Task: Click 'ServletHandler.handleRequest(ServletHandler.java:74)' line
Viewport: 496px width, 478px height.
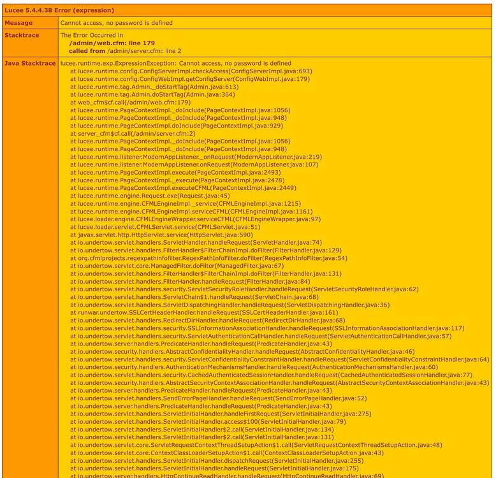Action: click(196, 242)
